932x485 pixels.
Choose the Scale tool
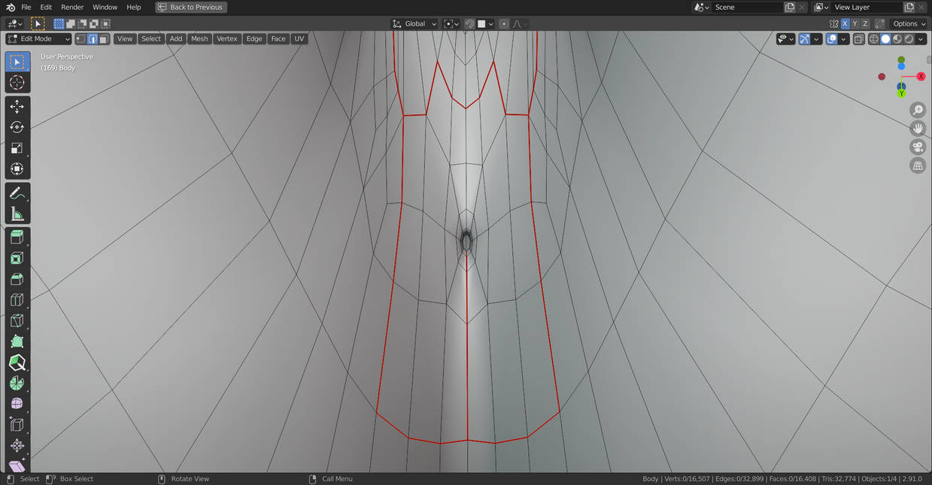pyautogui.click(x=17, y=148)
